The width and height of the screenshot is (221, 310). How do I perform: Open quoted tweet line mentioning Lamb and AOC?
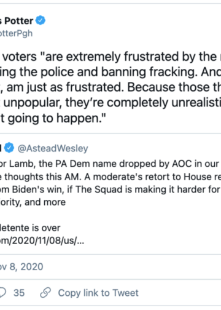[110, 164]
